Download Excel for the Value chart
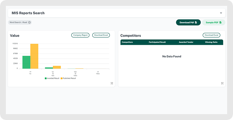The width and height of the screenshot is (233, 120). pos(101,35)
